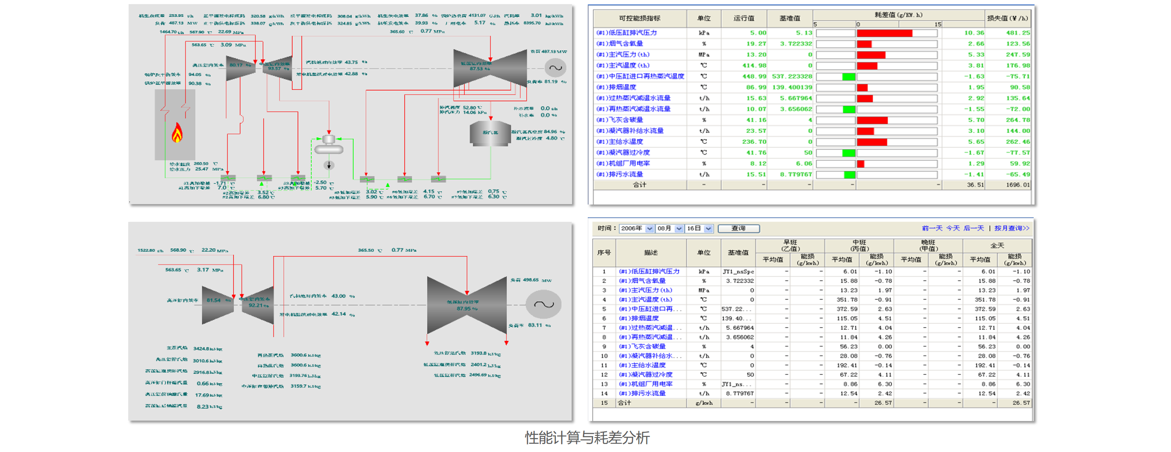Click the 查询 query button
This screenshot has height=452, width=1171.
pyautogui.click(x=738, y=228)
